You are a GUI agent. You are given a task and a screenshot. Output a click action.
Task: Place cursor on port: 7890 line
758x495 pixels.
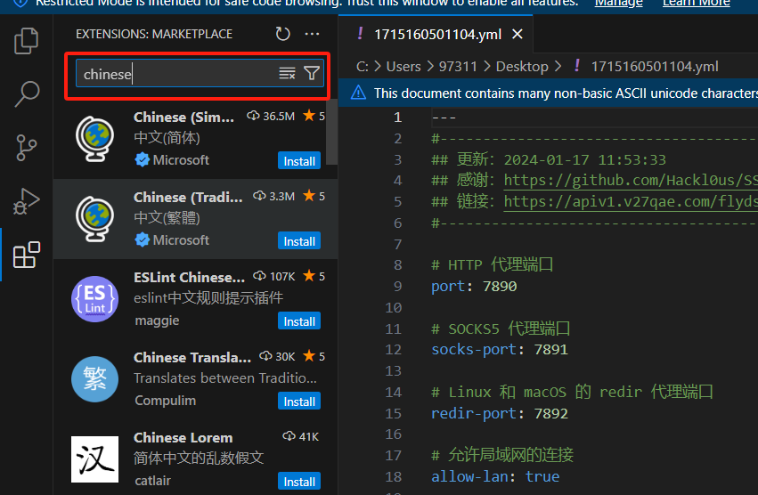[x=474, y=286]
